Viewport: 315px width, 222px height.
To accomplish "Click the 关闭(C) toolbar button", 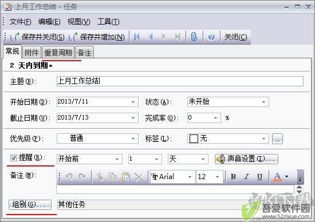I will [235, 37].
